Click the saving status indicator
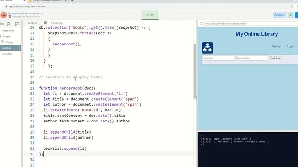The image size is (298, 167). (58, 23)
